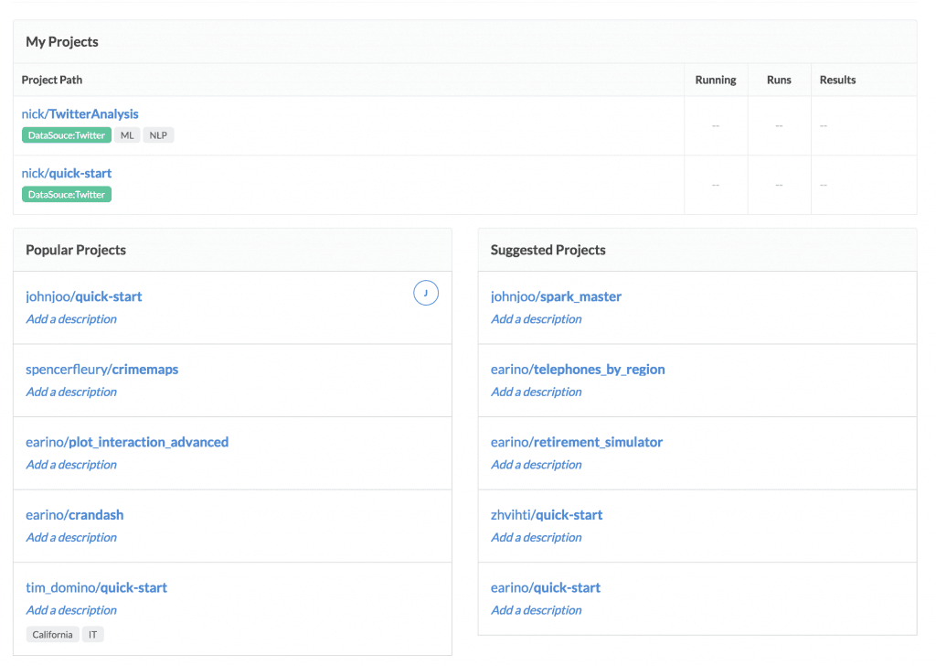
Task: Click the Project Path column header
Action: (52, 80)
